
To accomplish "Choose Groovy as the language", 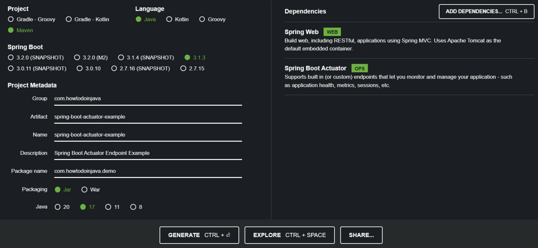I will [202, 19].
